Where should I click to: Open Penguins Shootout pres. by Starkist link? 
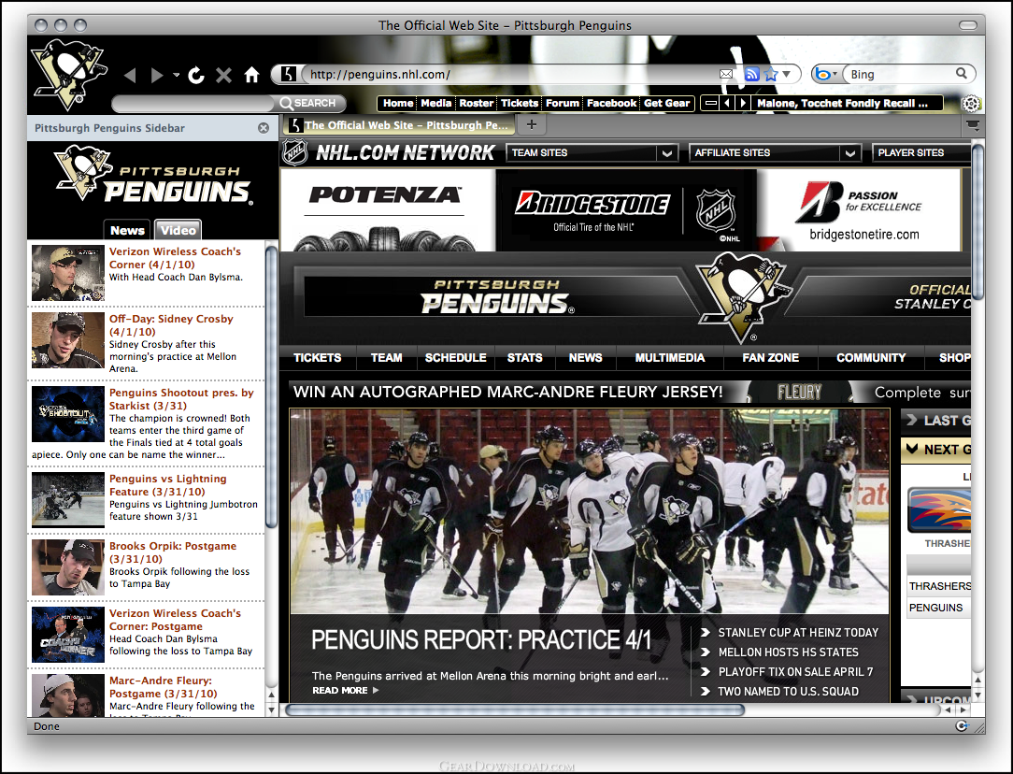click(x=181, y=398)
